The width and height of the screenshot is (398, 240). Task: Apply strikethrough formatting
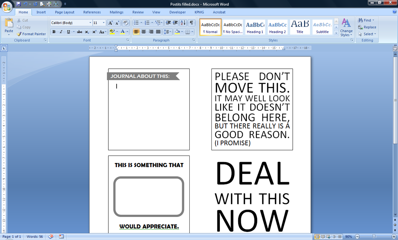(79, 32)
